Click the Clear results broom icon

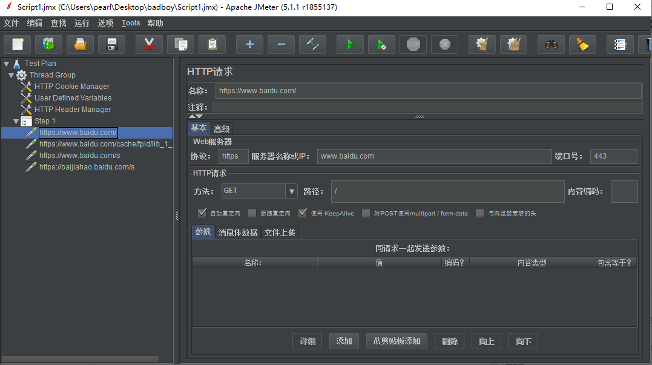click(482, 44)
